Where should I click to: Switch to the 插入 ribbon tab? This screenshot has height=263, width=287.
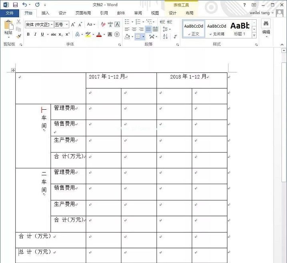(46, 13)
